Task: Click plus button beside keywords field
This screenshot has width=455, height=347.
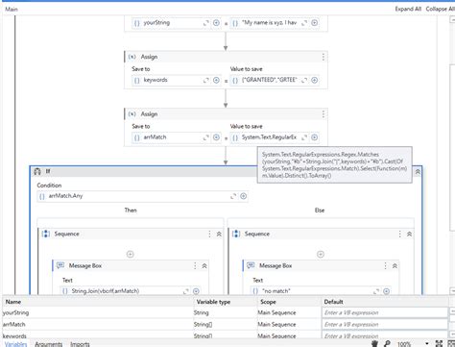Action: point(216,80)
